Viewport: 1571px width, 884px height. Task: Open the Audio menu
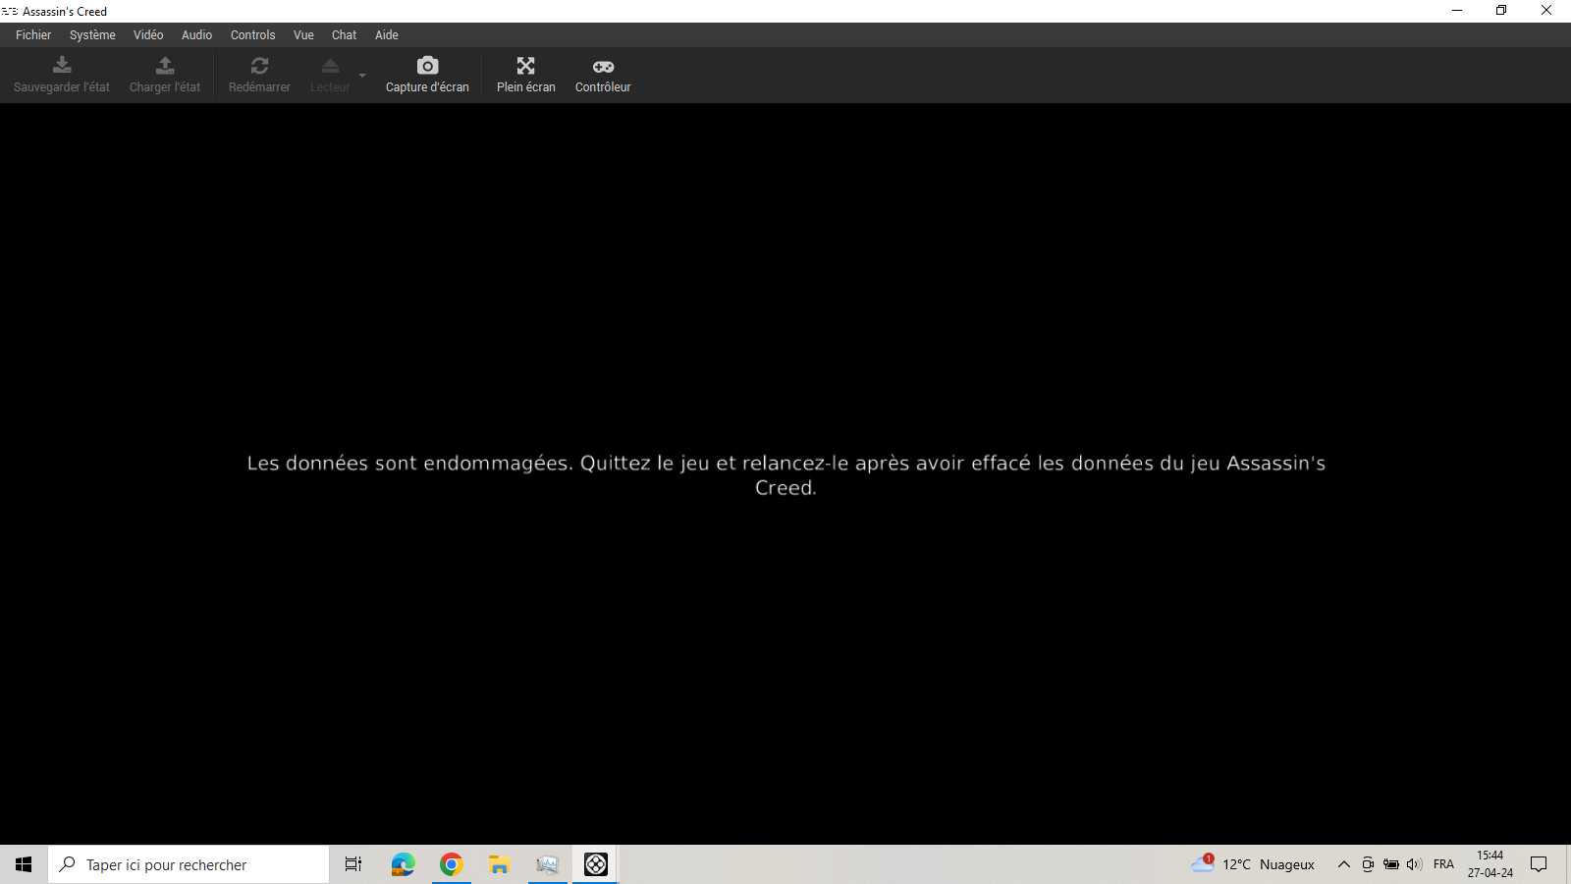pyautogui.click(x=196, y=34)
